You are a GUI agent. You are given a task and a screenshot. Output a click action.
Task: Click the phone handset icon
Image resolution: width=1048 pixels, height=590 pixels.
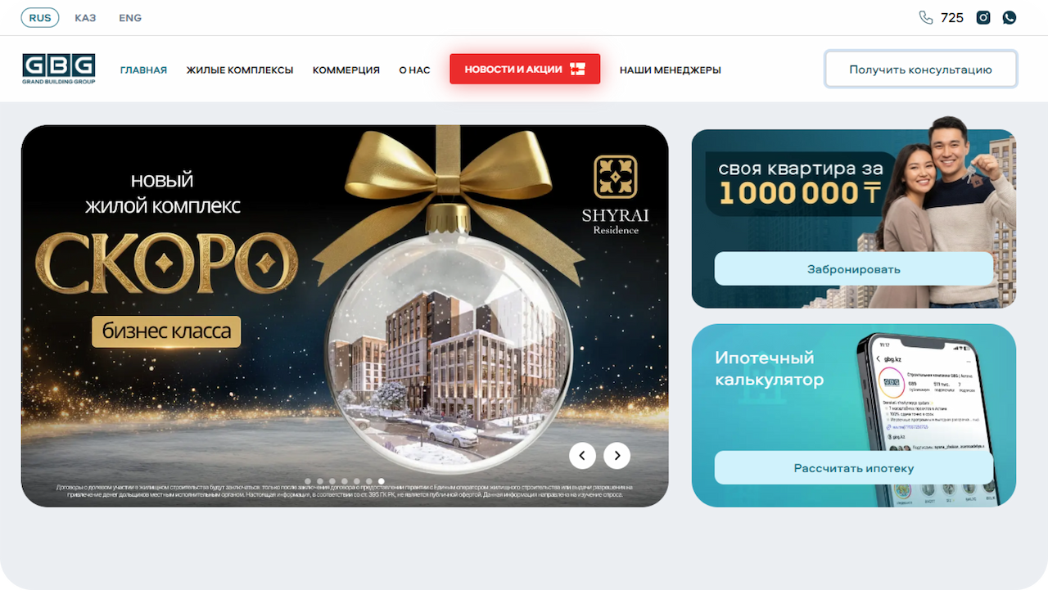(x=926, y=17)
